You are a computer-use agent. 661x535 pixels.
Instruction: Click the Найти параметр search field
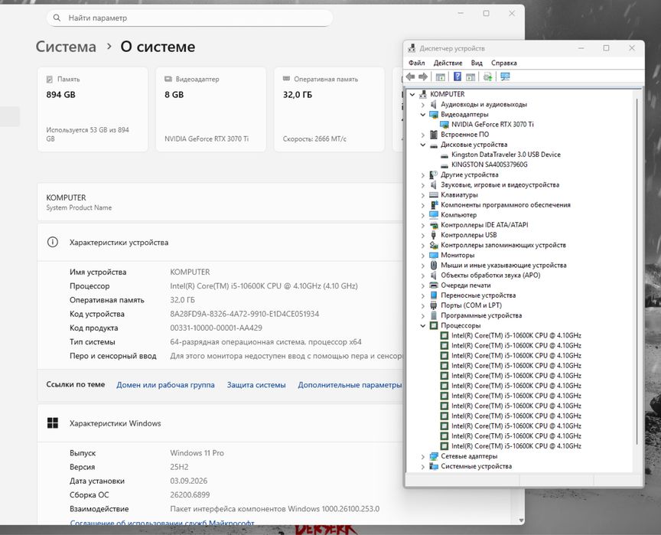tap(190, 18)
